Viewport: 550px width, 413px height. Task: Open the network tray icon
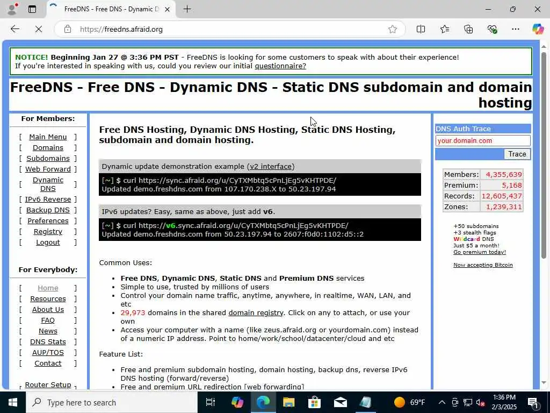tap(468, 402)
